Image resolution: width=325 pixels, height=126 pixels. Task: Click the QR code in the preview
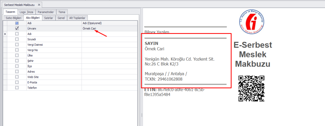[251, 89]
